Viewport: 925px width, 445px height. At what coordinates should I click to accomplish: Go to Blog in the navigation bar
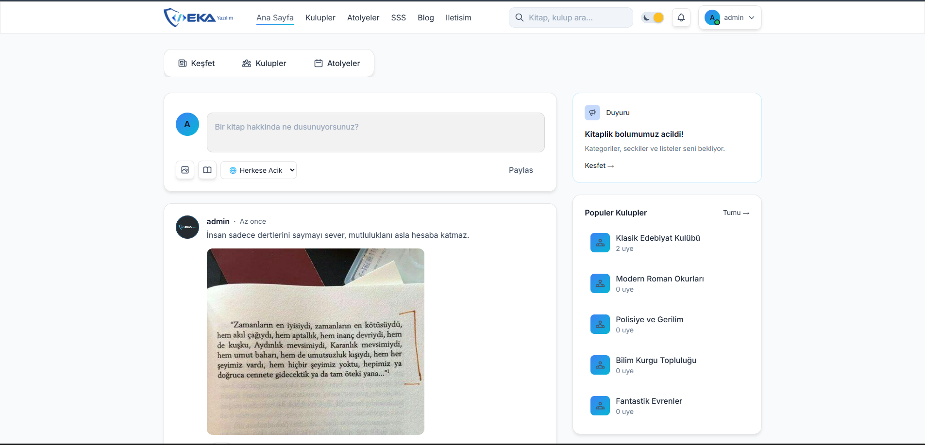pos(425,17)
